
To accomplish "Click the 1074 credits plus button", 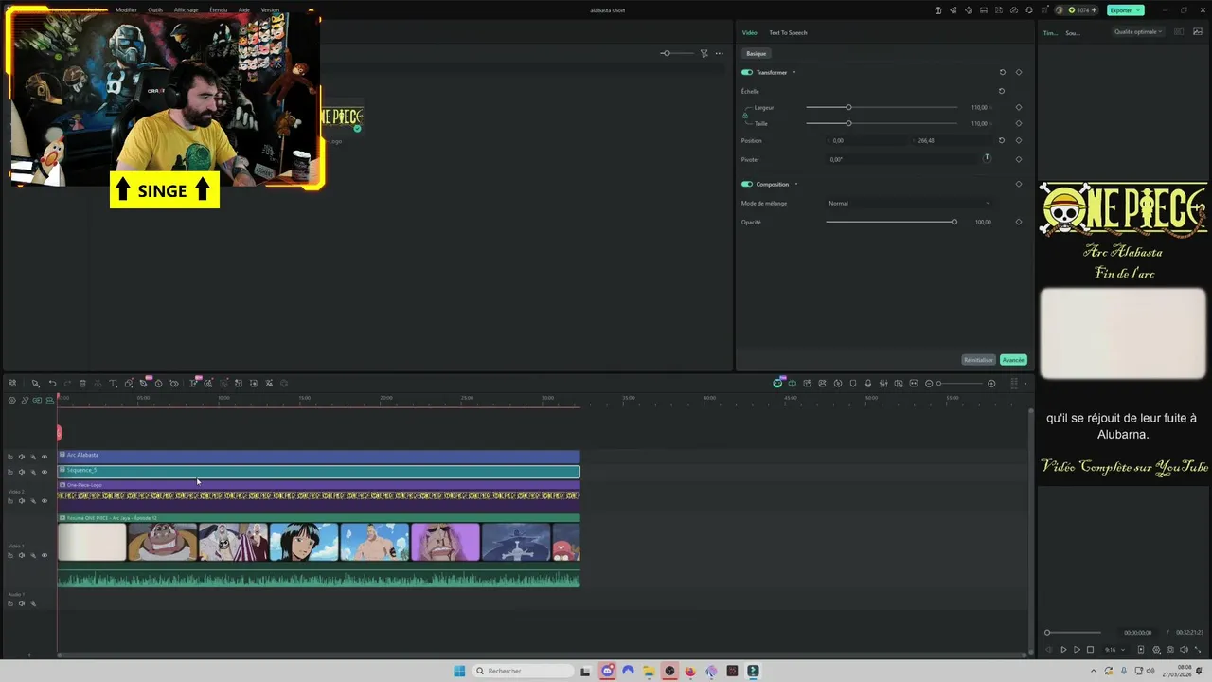I will tap(1094, 10).
